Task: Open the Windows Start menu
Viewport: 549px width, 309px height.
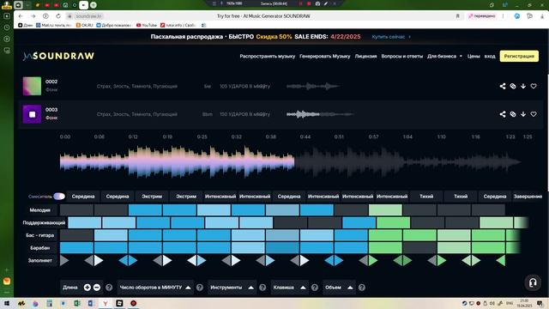Action: (7, 303)
